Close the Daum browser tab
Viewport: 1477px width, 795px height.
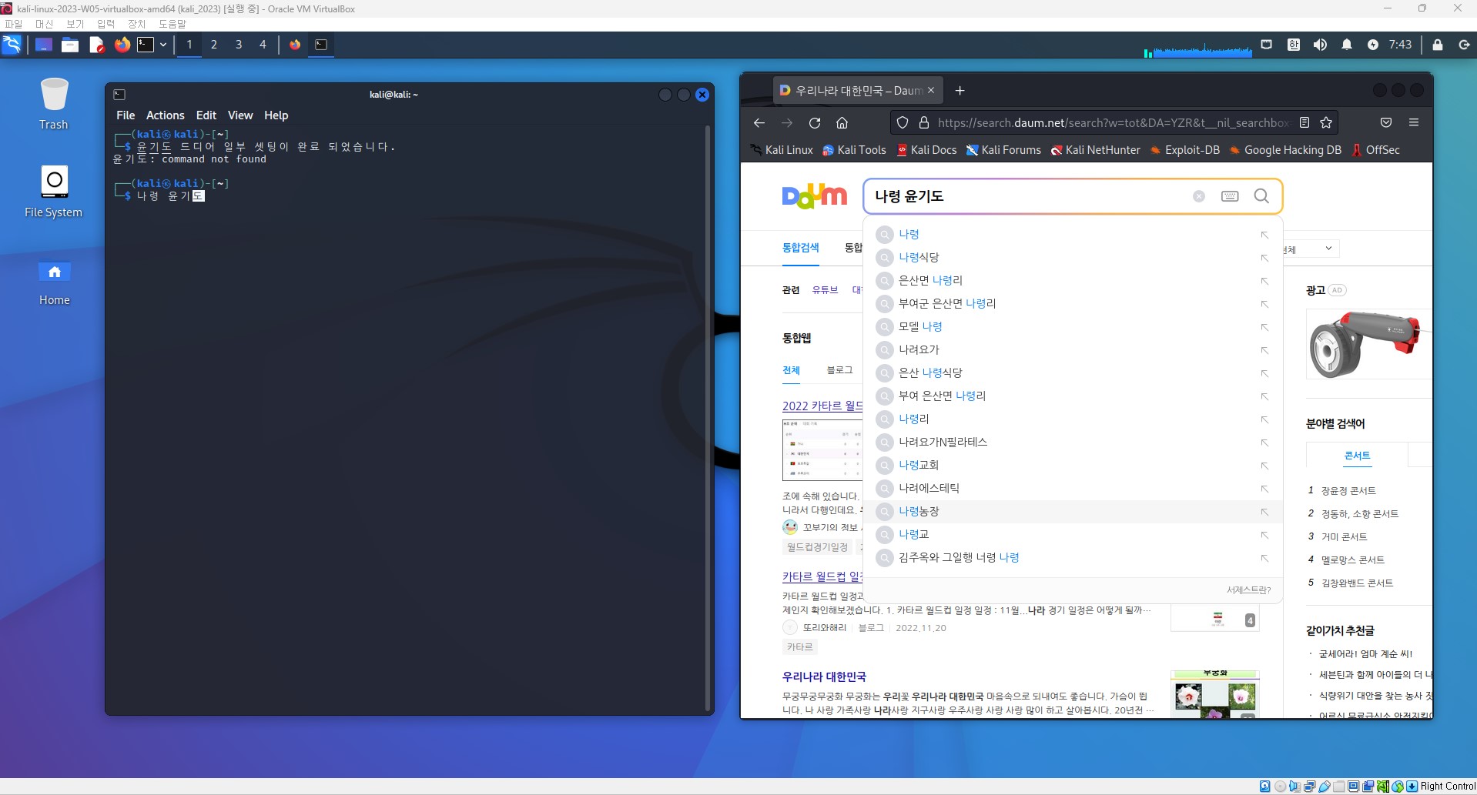931,91
